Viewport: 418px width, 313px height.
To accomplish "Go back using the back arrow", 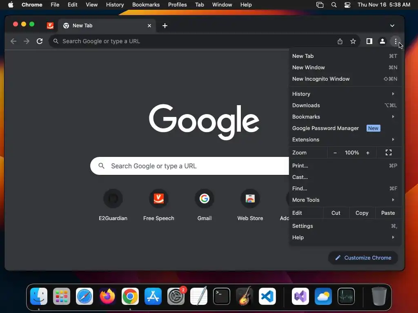I will pos(13,41).
